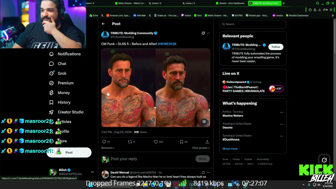Open more options on TRIBUTE post

point(208,33)
